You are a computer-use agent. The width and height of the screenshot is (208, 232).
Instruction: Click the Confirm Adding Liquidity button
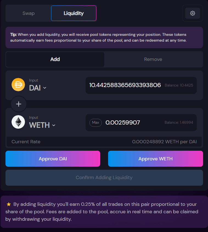click(x=104, y=177)
